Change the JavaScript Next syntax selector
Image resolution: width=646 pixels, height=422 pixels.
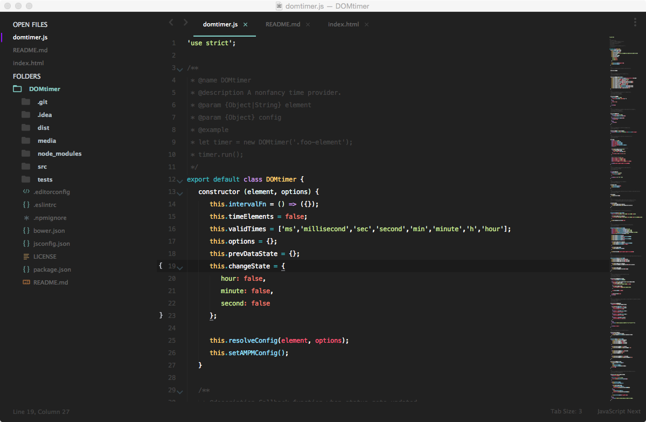619,411
